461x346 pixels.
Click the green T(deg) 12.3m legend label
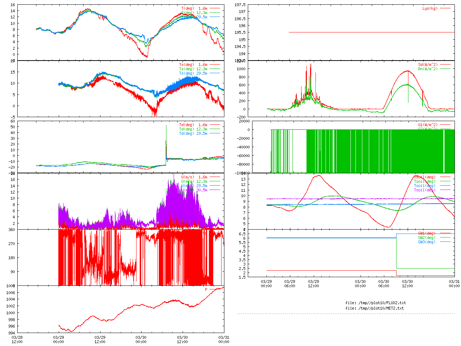[x=194, y=13]
